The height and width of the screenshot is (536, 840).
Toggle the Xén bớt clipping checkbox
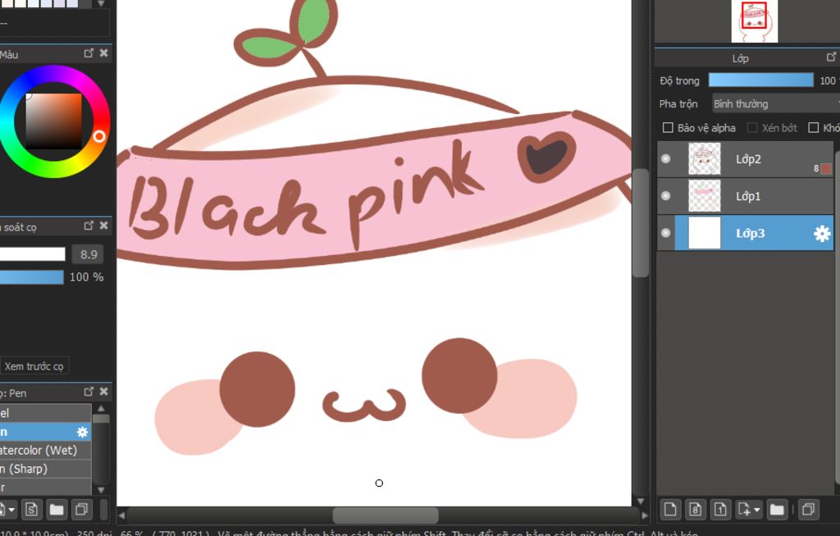point(752,127)
